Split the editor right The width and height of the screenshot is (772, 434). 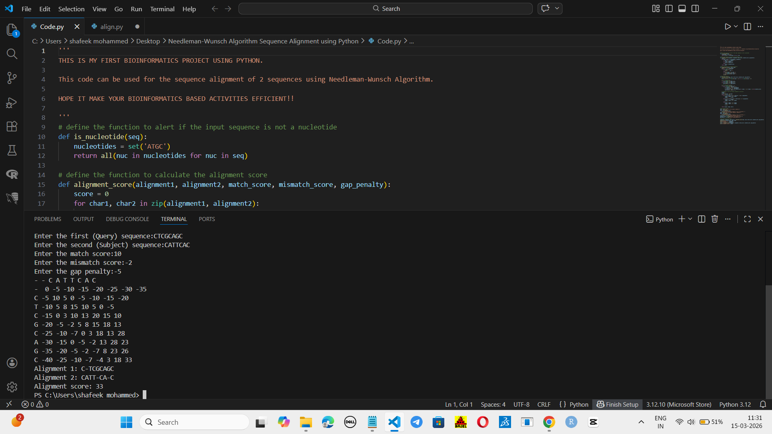747,27
